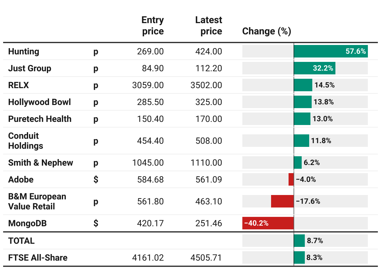Click MongoDB's red -40.2% bar
The width and height of the screenshot is (381, 270).
(x=268, y=223)
